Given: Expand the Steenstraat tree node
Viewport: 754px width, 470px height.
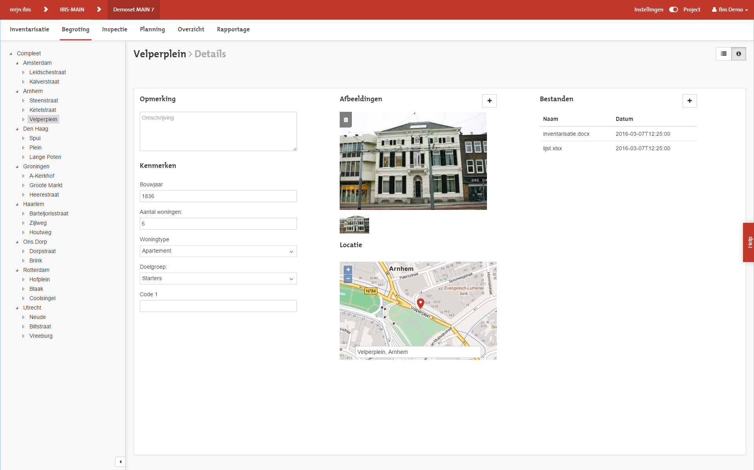Looking at the screenshot, I should (23, 101).
